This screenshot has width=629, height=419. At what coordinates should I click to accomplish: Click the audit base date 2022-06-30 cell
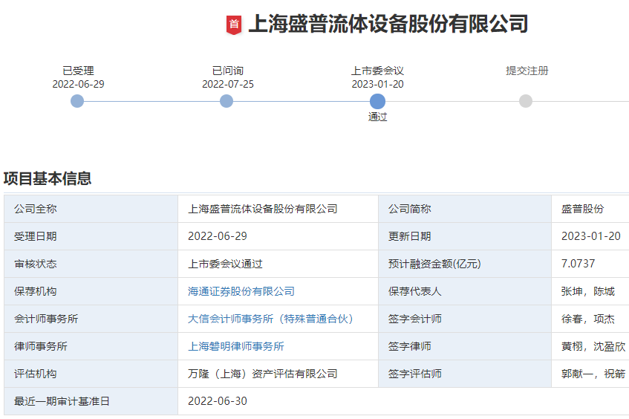coord(218,401)
